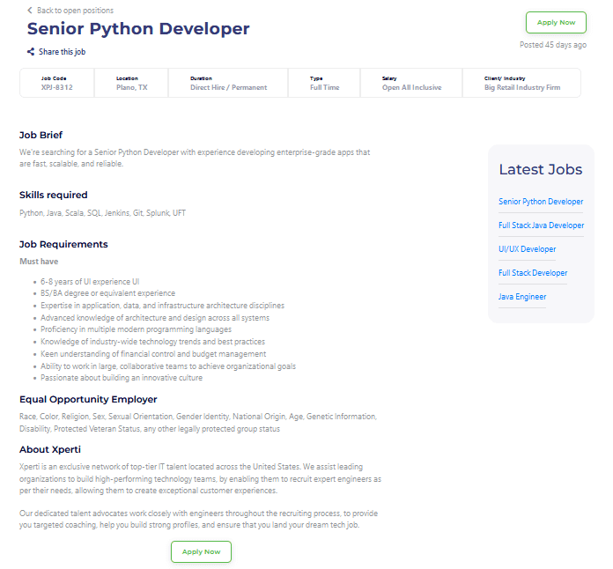Click Direct Hire / Permanent duration value

(229, 87)
